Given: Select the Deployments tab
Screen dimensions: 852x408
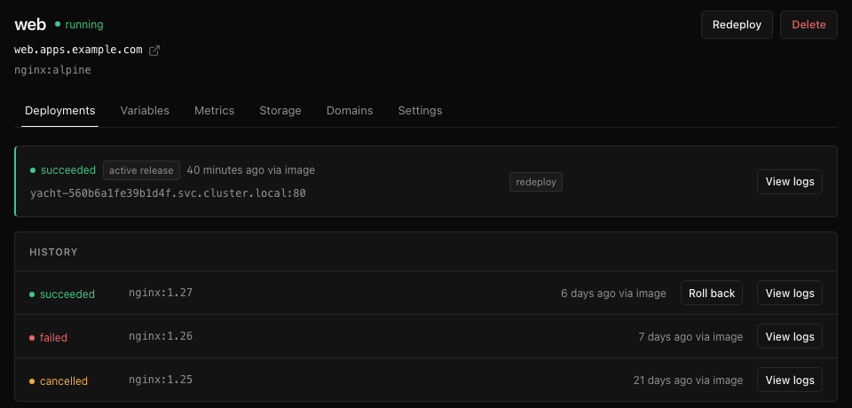Looking at the screenshot, I should tap(59, 110).
